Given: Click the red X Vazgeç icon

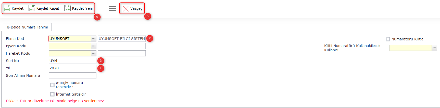Looking at the screenshot, I should (x=126, y=8).
